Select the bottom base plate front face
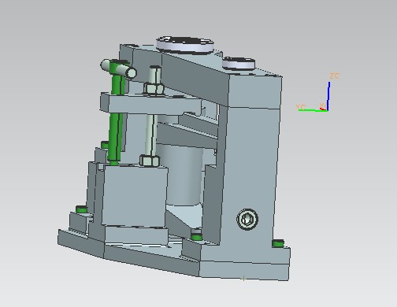Viewport: 397px width, 307px height. [x=244, y=270]
